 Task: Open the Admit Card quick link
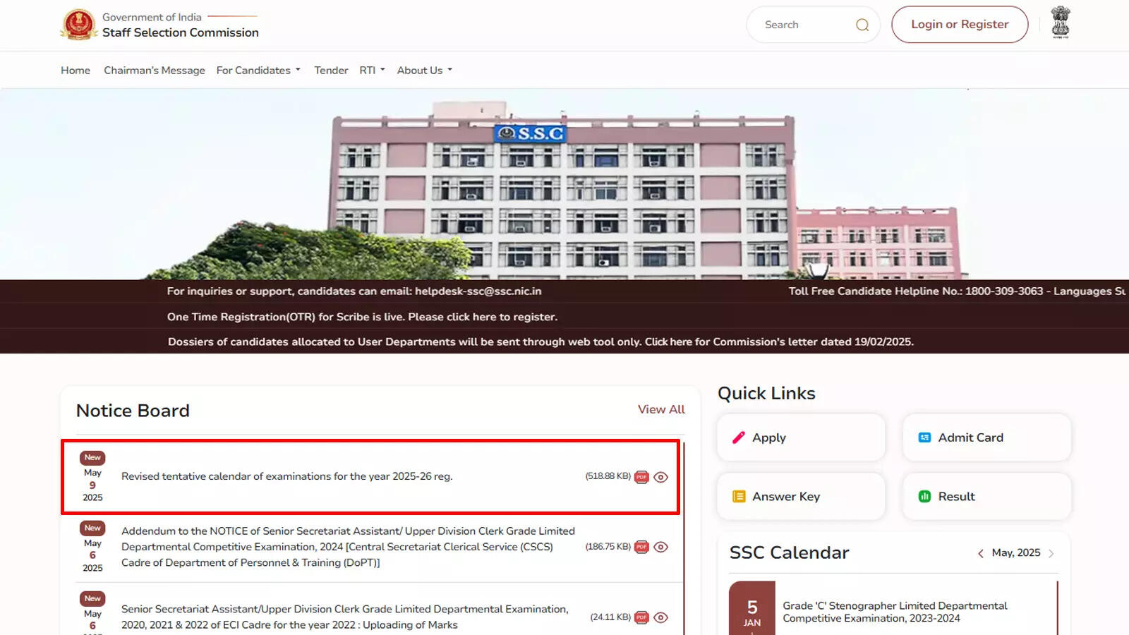tap(987, 437)
